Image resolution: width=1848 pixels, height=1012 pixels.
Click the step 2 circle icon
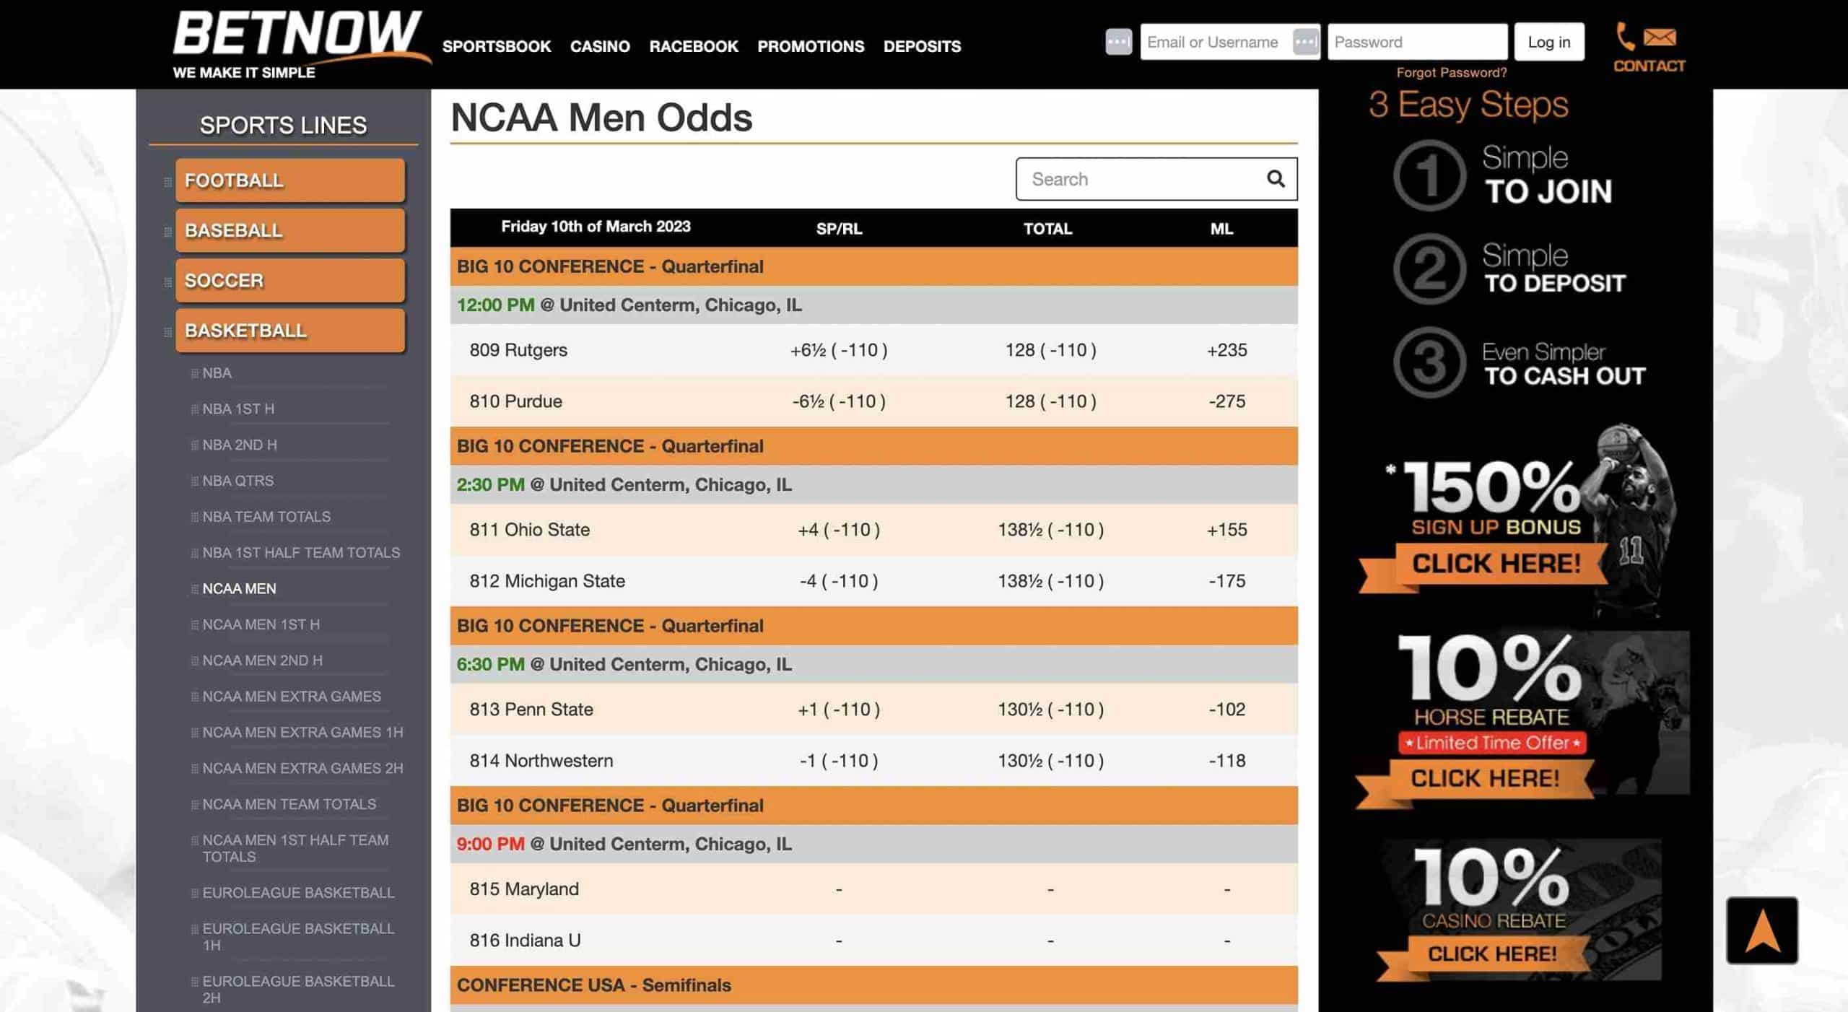click(1429, 269)
